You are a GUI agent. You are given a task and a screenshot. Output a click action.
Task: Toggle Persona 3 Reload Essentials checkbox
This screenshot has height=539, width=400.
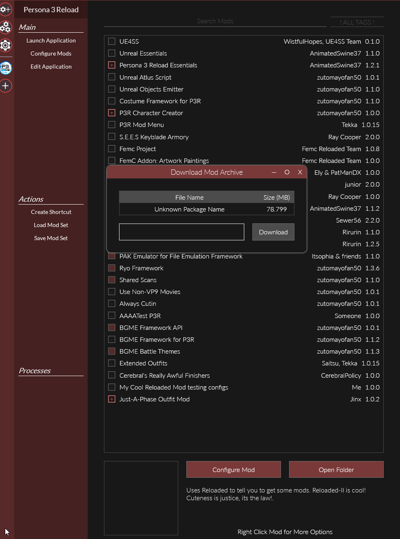[112, 65]
